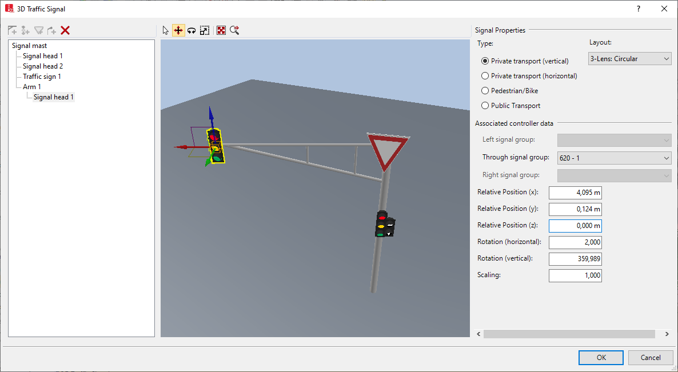Activate the move tool with four arrows

(178, 30)
